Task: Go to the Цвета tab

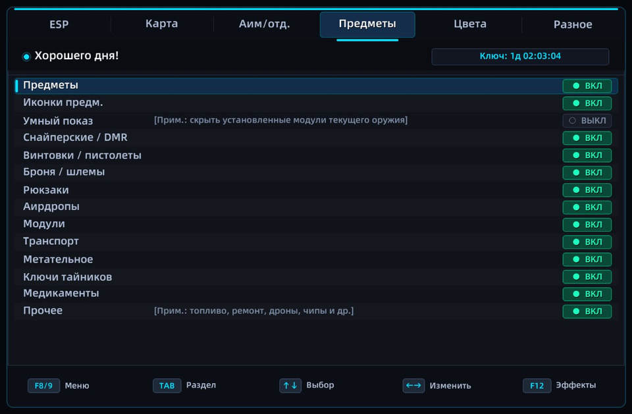Action: pyautogui.click(x=470, y=24)
